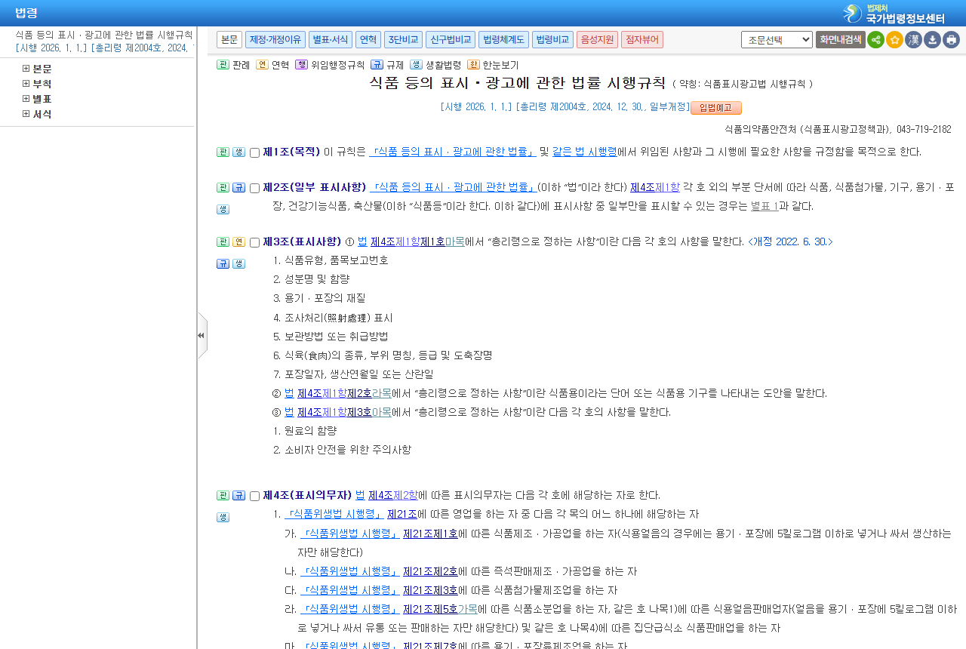
Task: Click the green share icon
Action: pyautogui.click(x=875, y=40)
